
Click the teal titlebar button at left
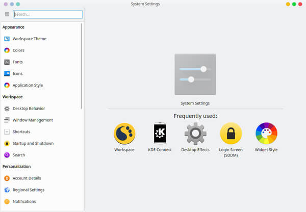point(18,4)
